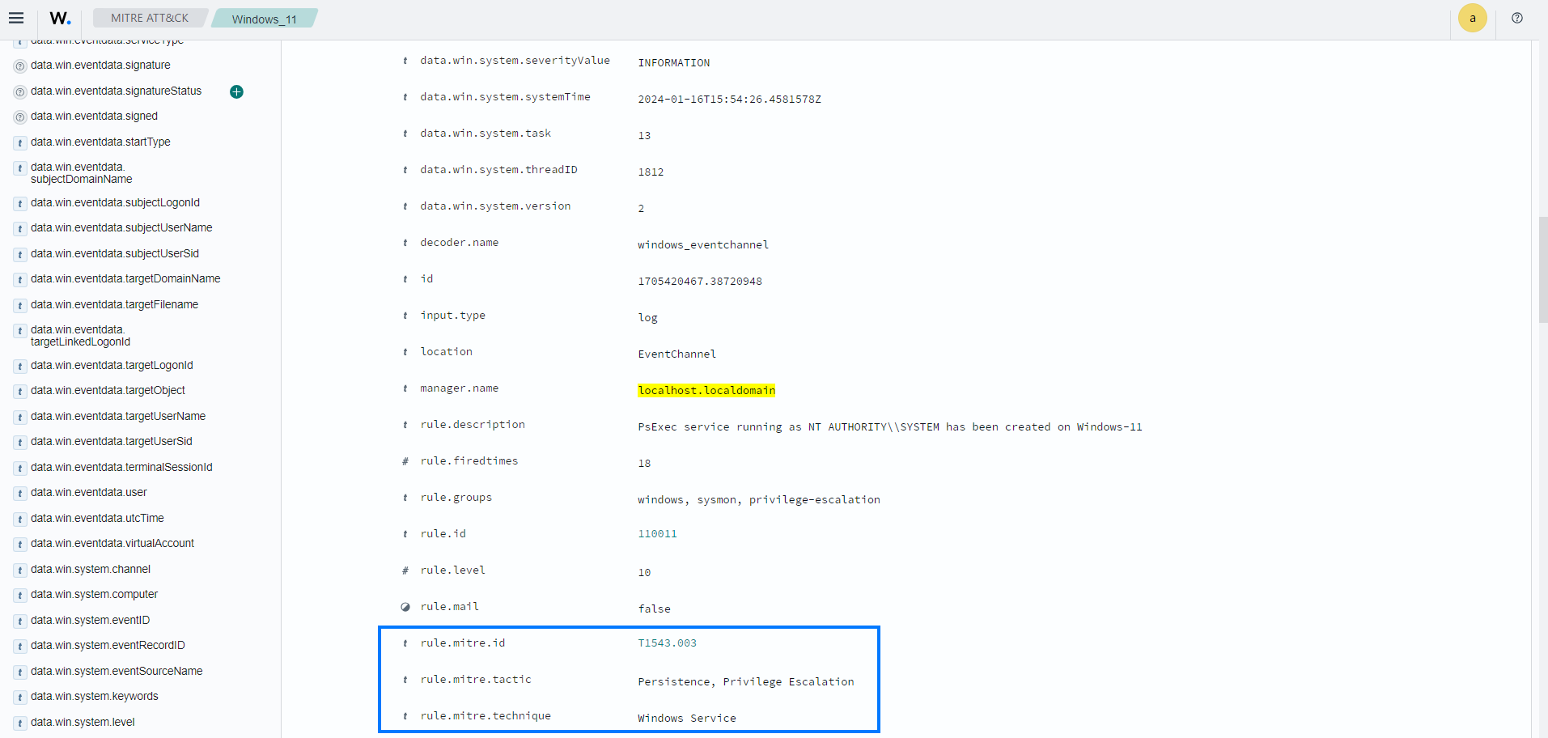Click the decoder.name value windows_eventchannel
1548x738 pixels.
pyautogui.click(x=703, y=245)
